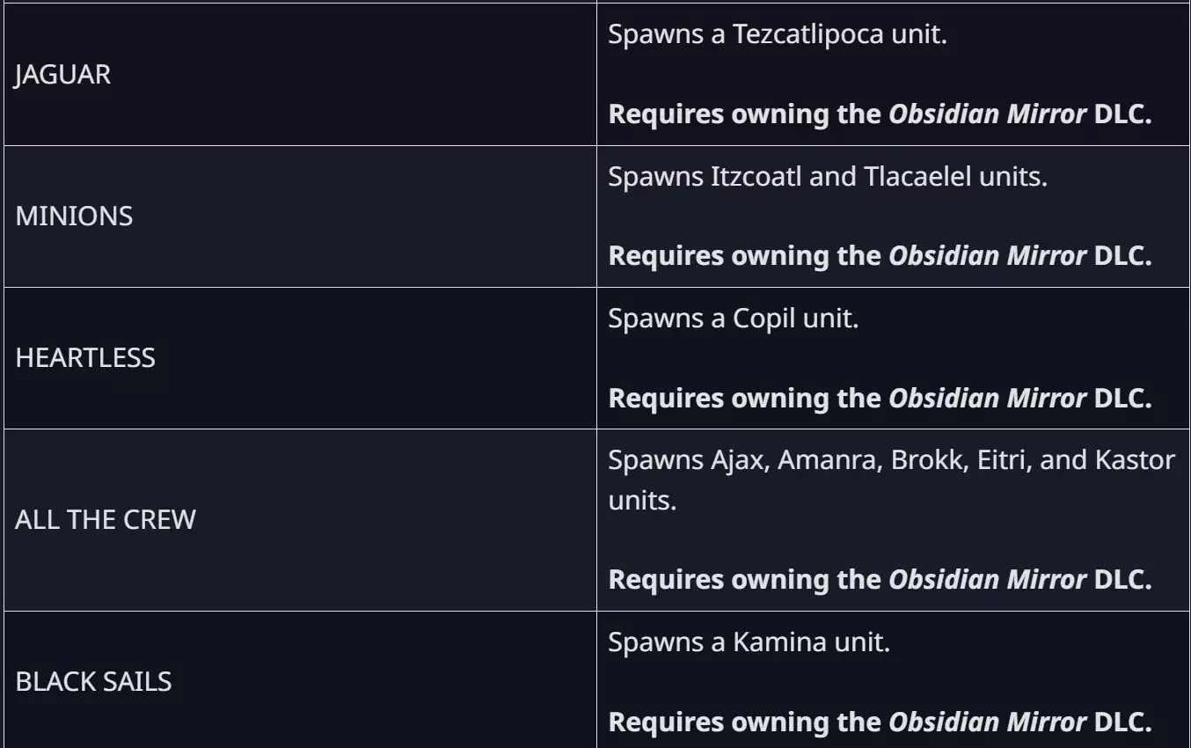This screenshot has width=1191, height=748.
Task: Select the ALL THE CREW cheat code
Action: click(106, 519)
